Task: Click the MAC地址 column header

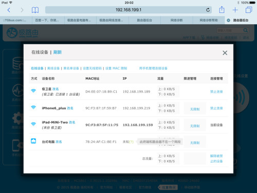Action: (x=93, y=78)
